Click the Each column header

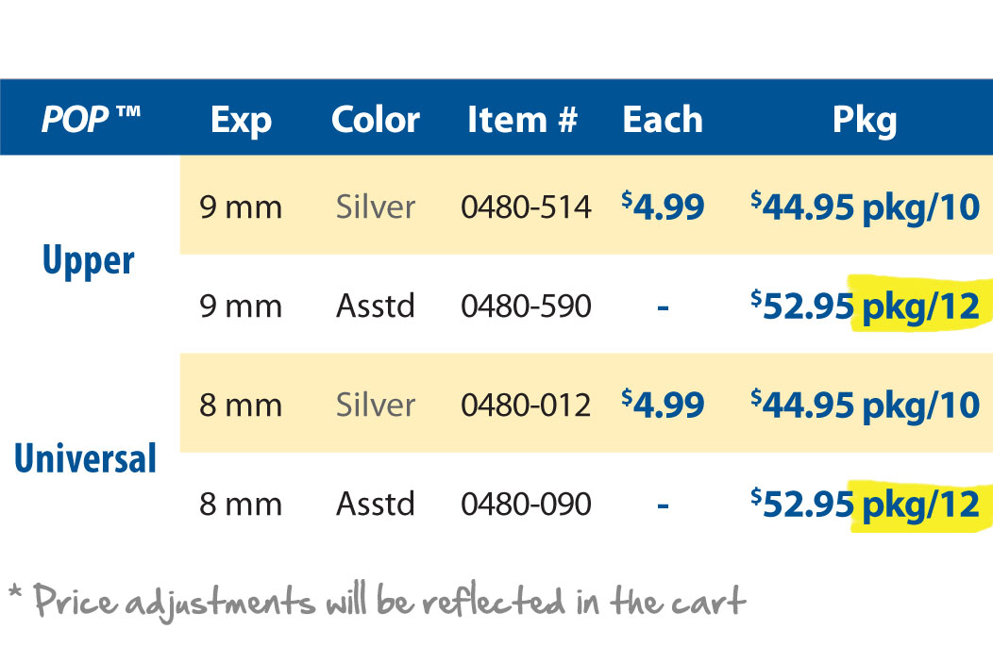663,119
